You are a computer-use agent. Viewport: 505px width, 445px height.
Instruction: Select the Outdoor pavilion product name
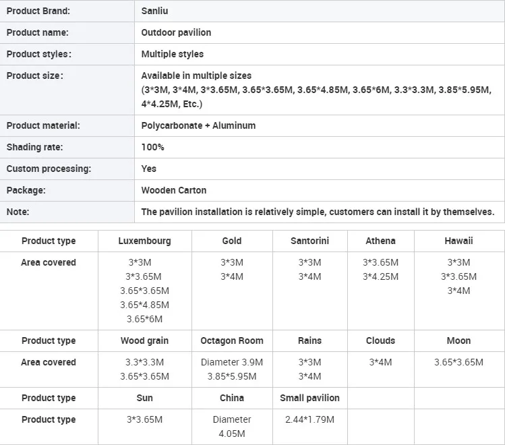tap(176, 32)
